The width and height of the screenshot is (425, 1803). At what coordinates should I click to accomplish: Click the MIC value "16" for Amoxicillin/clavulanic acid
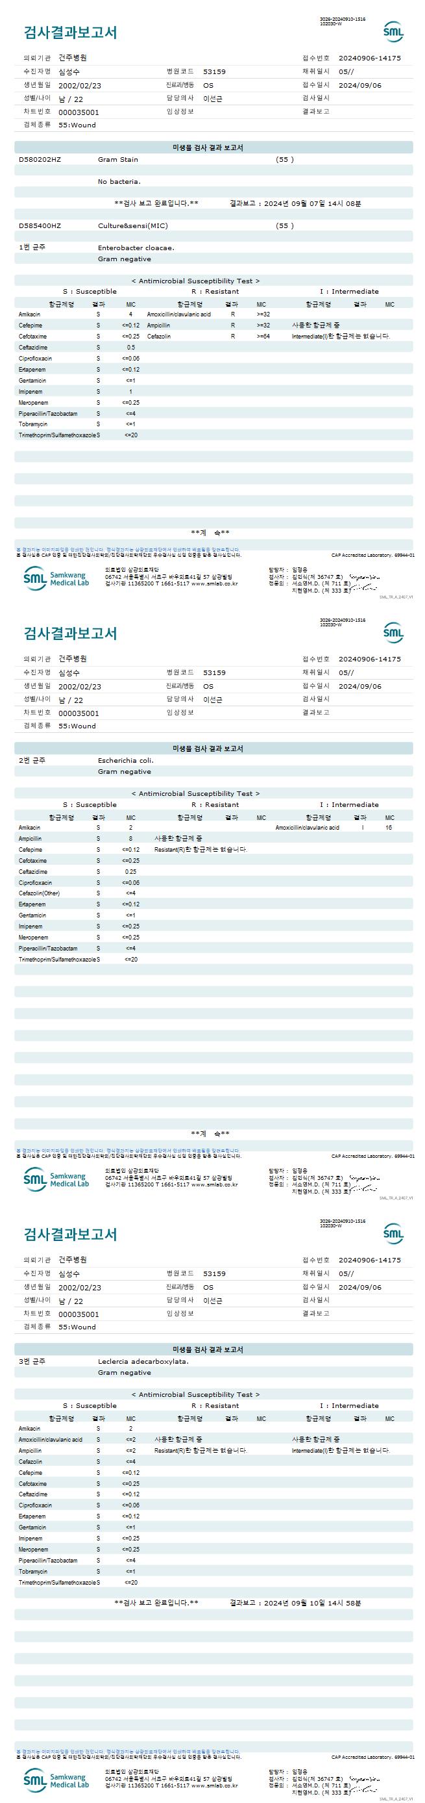coord(389,828)
